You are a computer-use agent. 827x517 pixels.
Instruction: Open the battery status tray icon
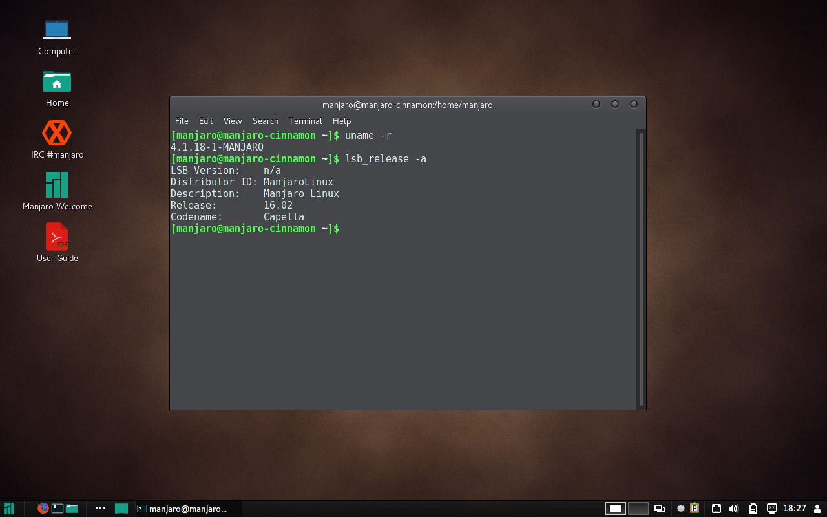pyautogui.click(x=753, y=509)
